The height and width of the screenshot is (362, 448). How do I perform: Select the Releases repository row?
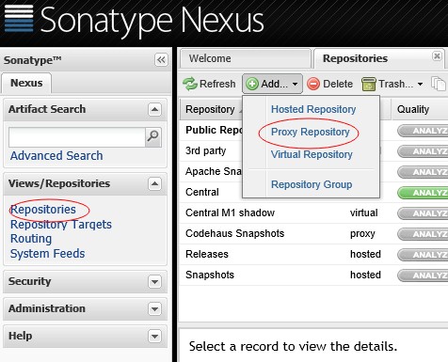click(313, 254)
